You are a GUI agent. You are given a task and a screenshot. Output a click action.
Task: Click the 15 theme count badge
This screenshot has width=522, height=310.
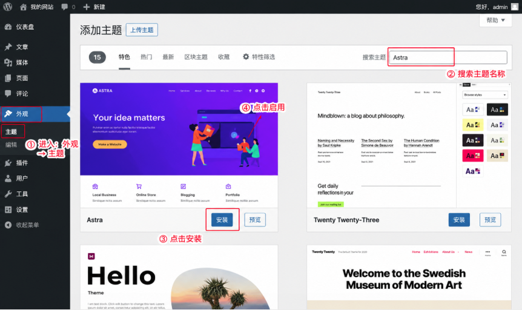point(97,58)
